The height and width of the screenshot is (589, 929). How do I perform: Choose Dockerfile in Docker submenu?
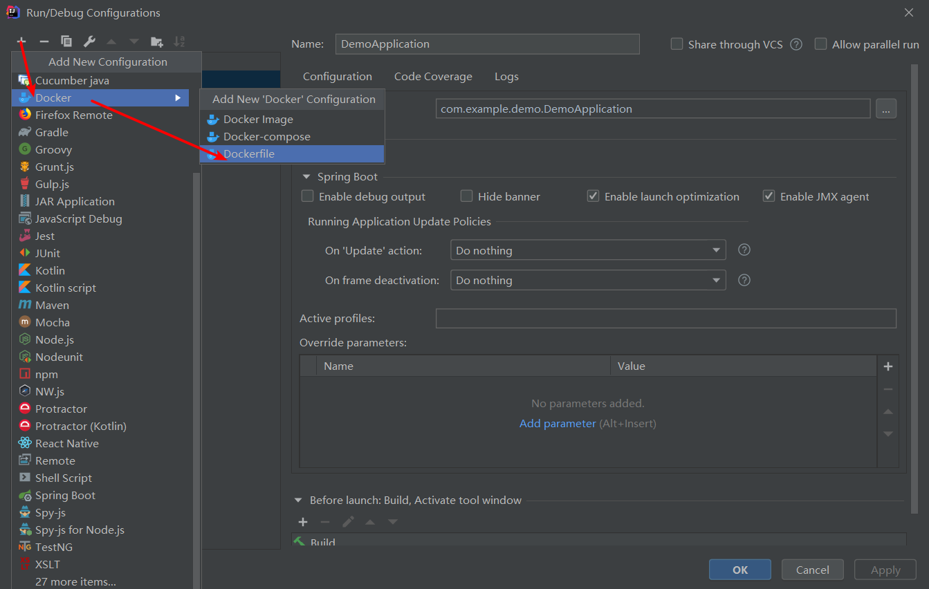(x=292, y=153)
